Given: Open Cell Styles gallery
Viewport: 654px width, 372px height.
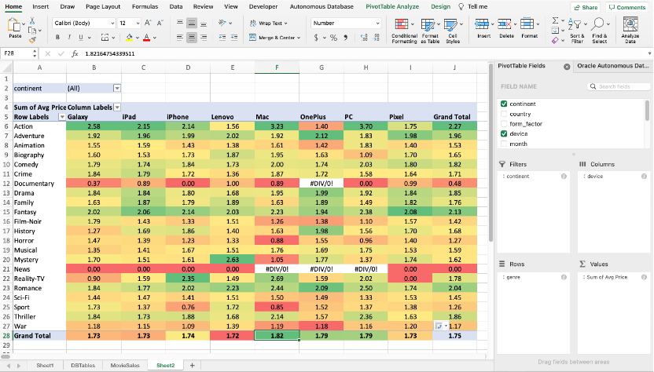Looking at the screenshot, I should tap(453, 31).
